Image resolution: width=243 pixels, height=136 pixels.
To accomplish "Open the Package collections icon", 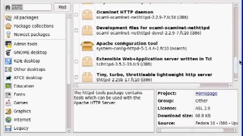I will [x=8, y=26].
